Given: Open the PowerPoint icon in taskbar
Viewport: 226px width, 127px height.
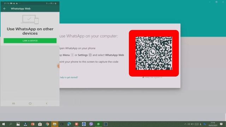Looking at the screenshot, I should point(32,124).
